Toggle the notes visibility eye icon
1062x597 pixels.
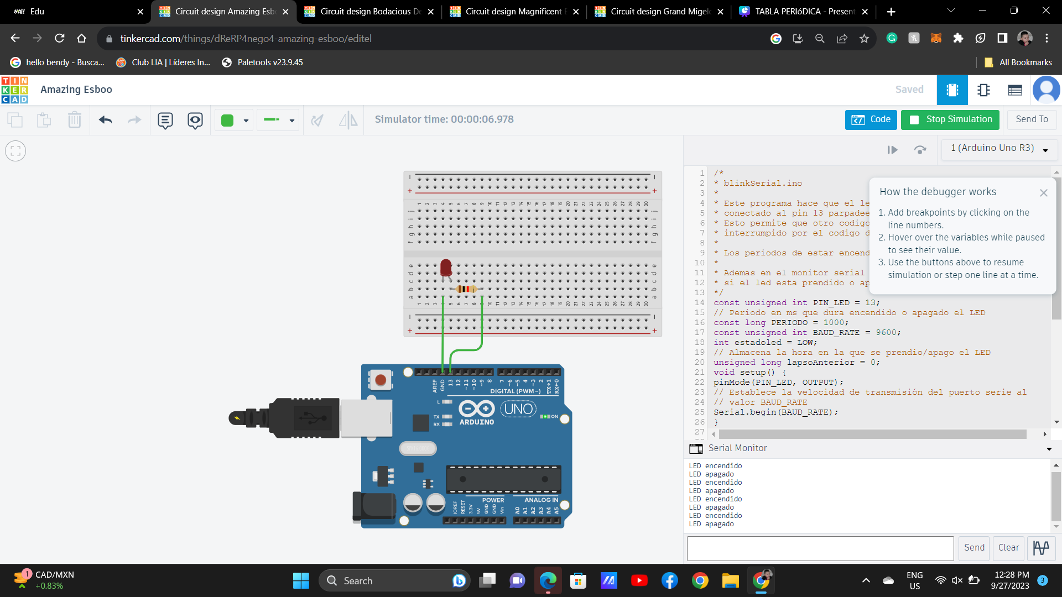195,119
